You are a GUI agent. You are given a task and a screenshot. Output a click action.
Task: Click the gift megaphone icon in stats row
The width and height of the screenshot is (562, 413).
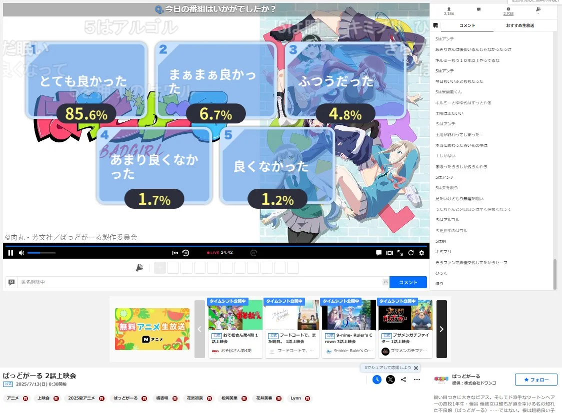coord(538,9)
